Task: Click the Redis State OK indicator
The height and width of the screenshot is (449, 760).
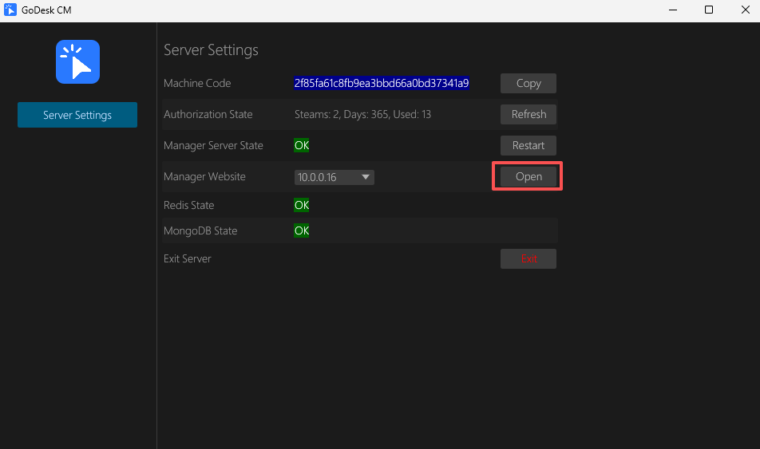Action: 301,205
